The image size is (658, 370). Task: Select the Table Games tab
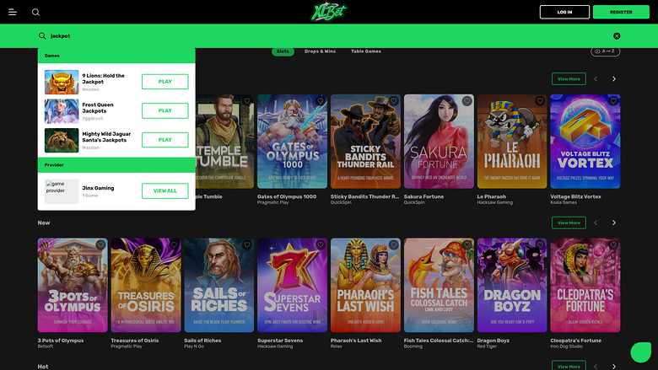point(366,51)
